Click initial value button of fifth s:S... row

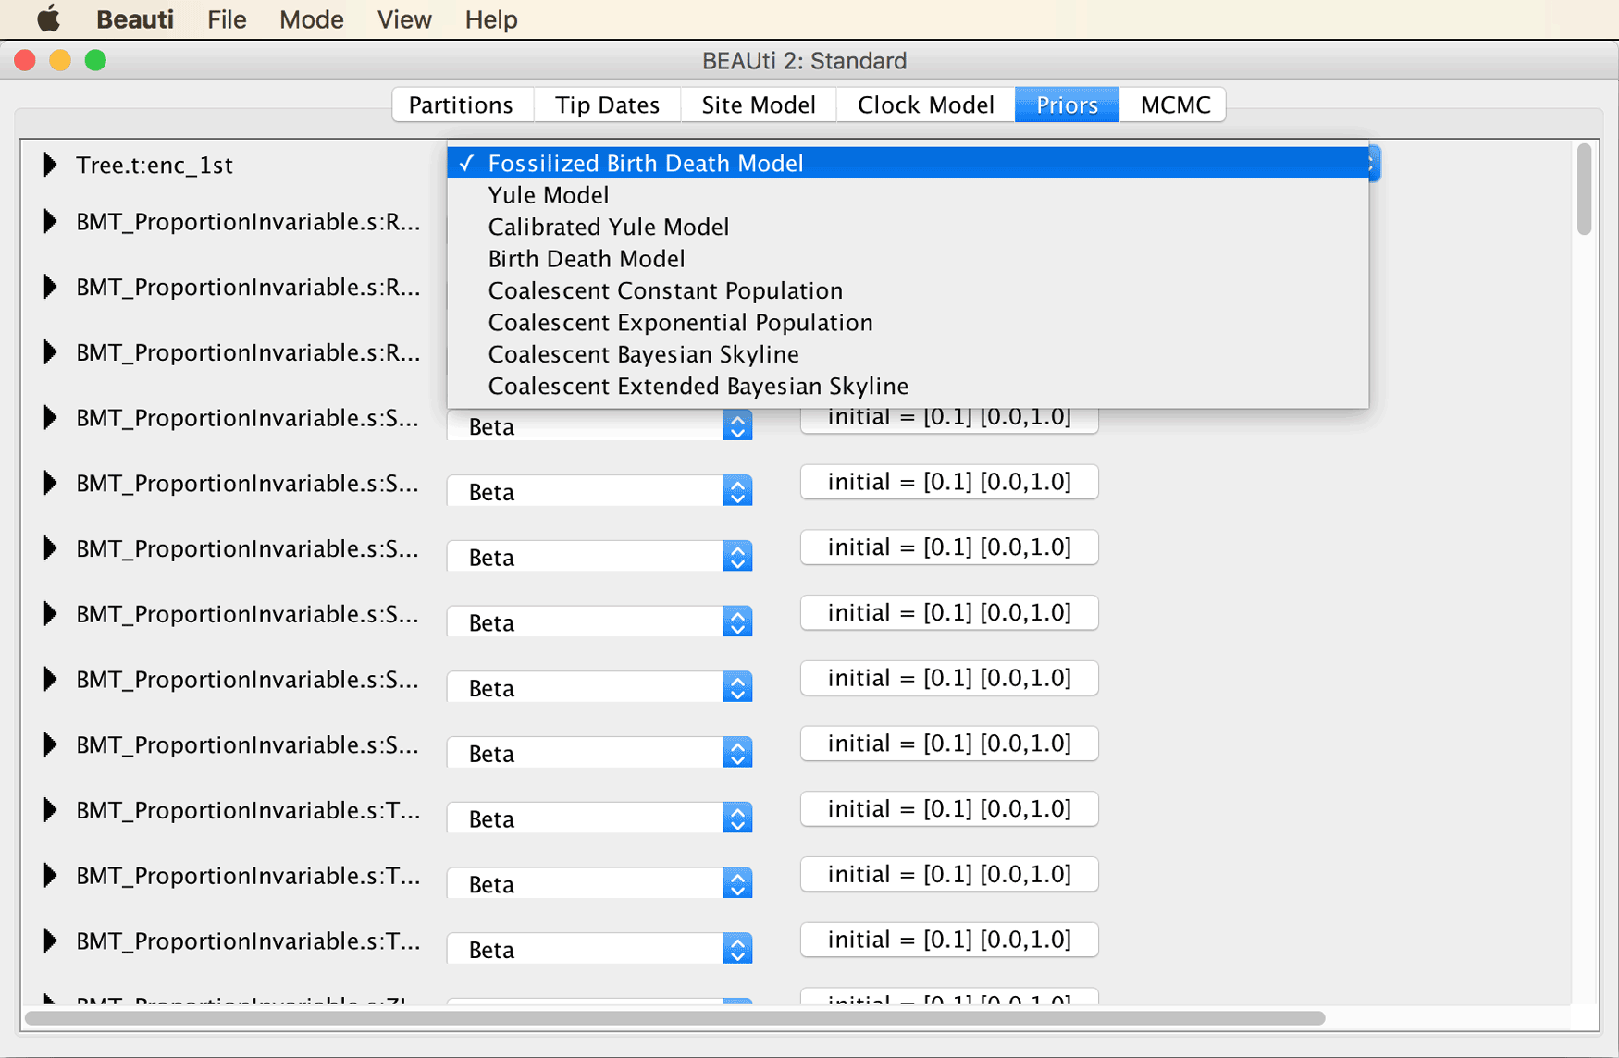(x=949, y=678)
